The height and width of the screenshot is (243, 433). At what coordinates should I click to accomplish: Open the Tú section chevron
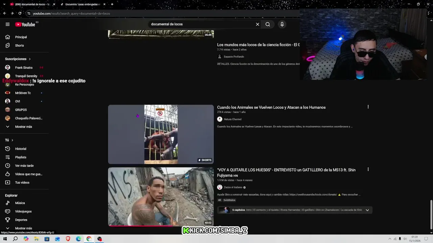click(x=13, y=140)
